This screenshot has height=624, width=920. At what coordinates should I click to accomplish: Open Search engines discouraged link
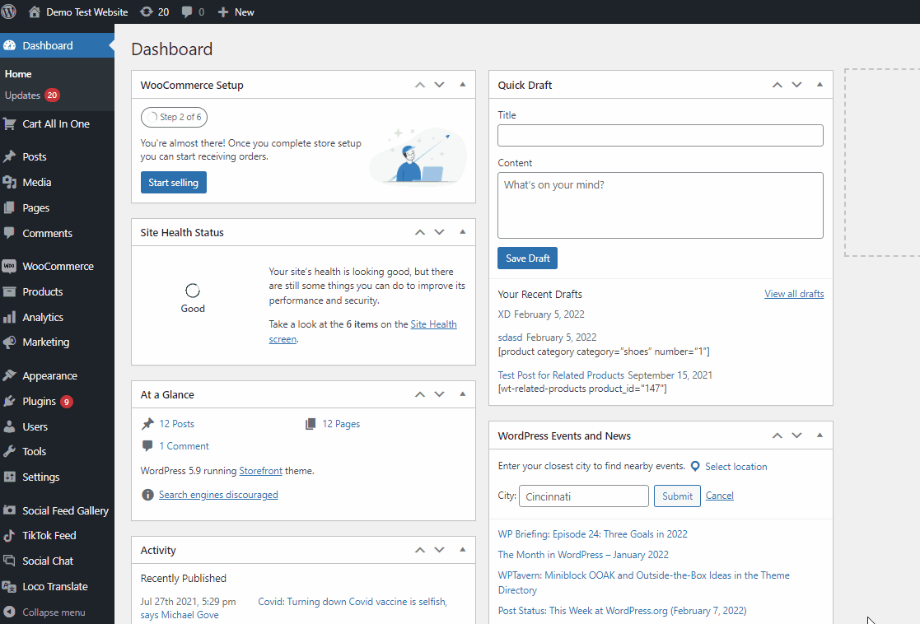tap(218, 495)
